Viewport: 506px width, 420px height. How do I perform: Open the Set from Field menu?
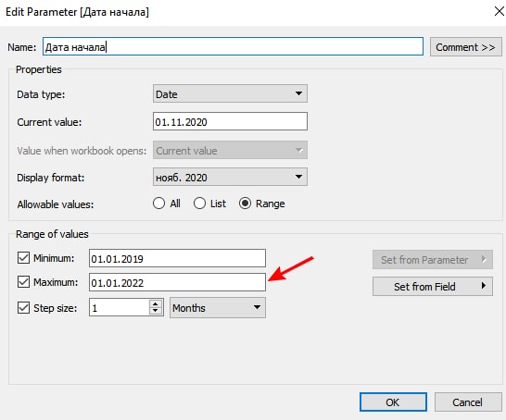pyautogui.click(x=433, y=286)
